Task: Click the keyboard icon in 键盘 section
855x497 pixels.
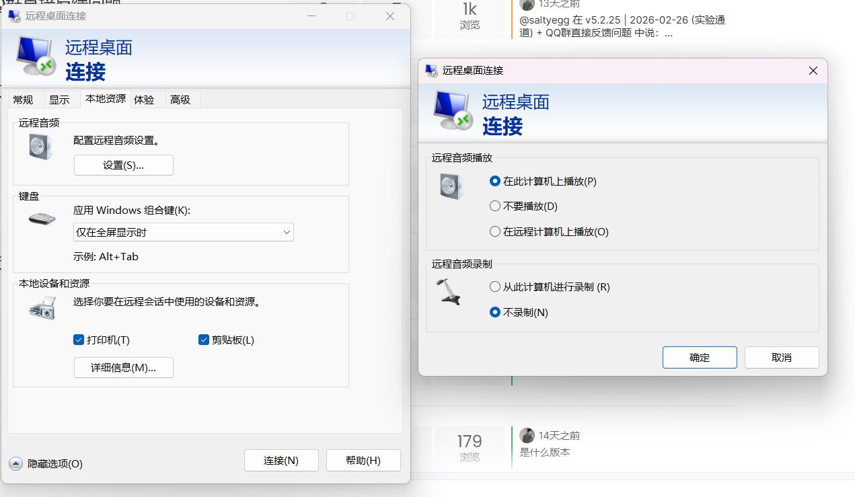Action: (x=40, y=219)
